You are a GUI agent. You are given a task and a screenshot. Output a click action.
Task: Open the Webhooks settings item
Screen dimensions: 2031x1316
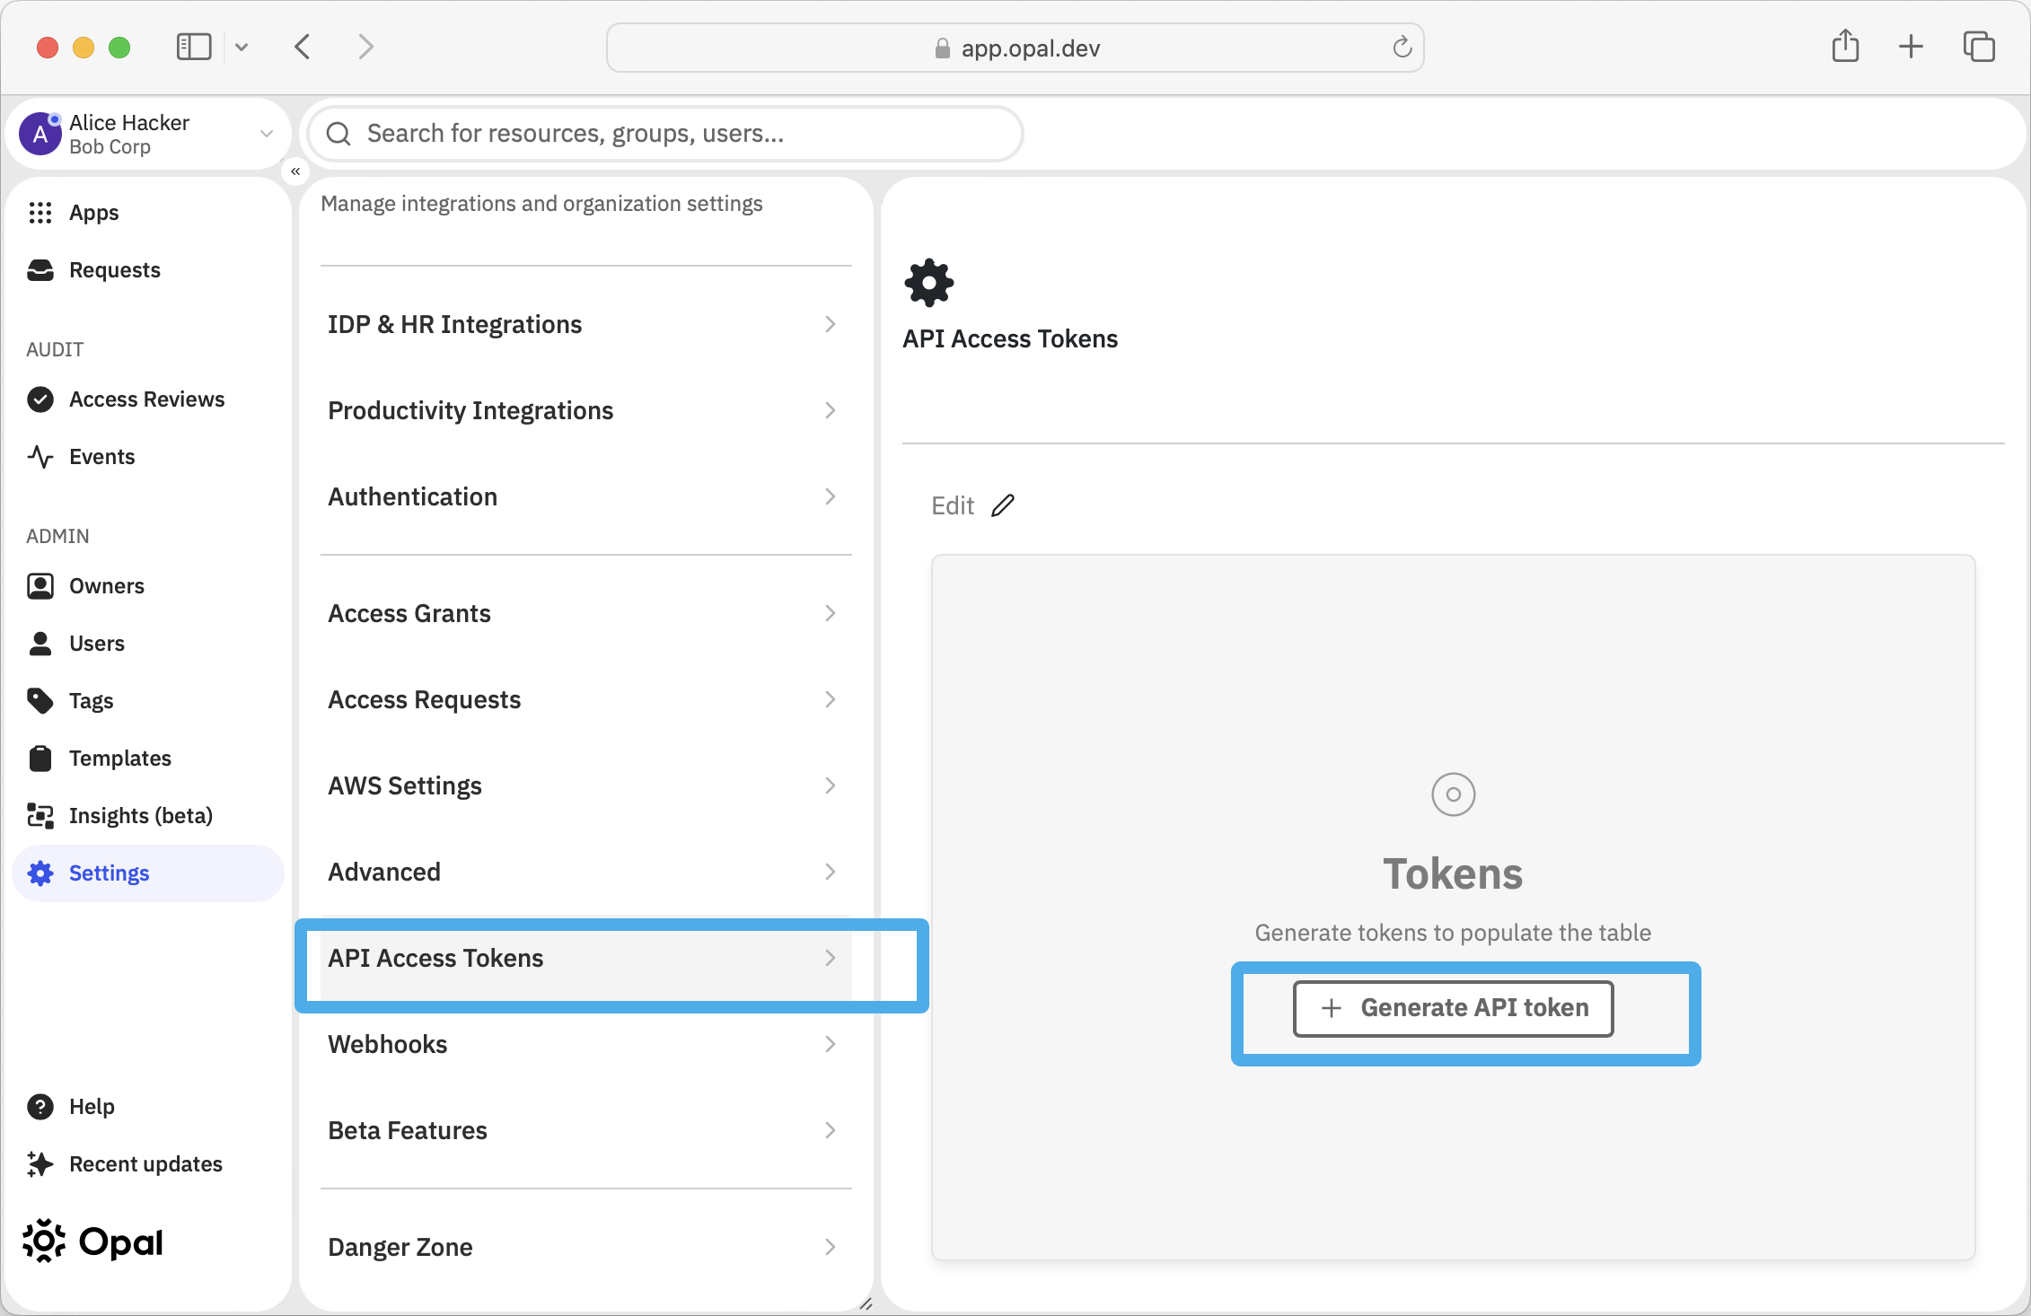pyautogui.click(x=585, y=1044)
